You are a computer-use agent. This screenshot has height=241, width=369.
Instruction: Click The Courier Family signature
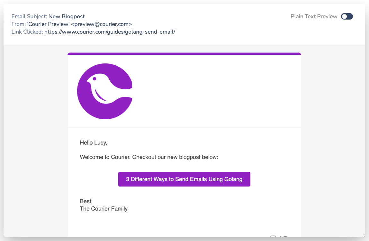point(104,209)
